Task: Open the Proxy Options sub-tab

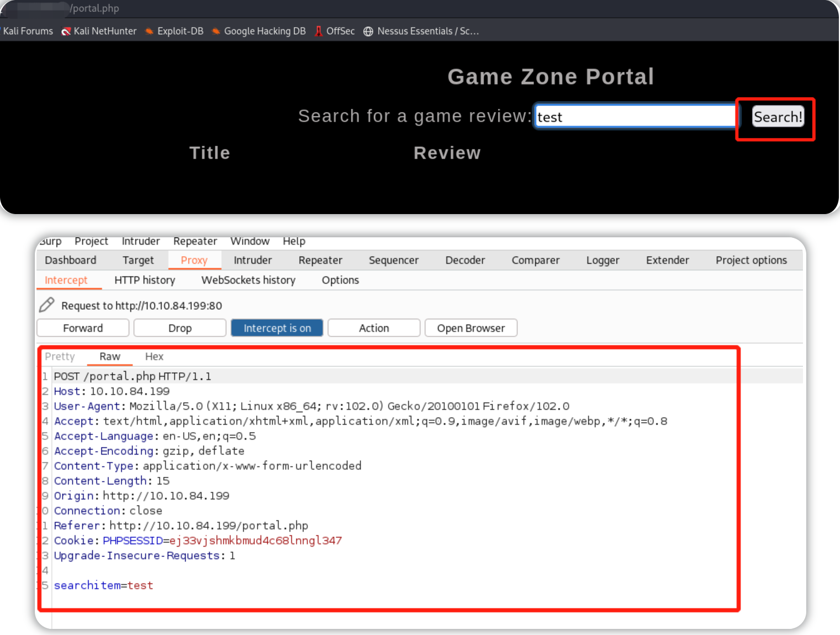Action: (341, 280)
